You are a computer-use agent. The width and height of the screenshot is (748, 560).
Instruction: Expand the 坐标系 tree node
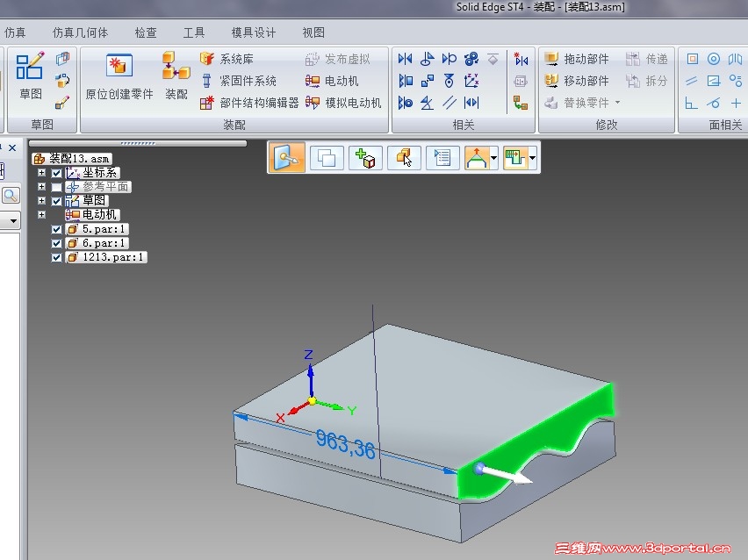41,173
